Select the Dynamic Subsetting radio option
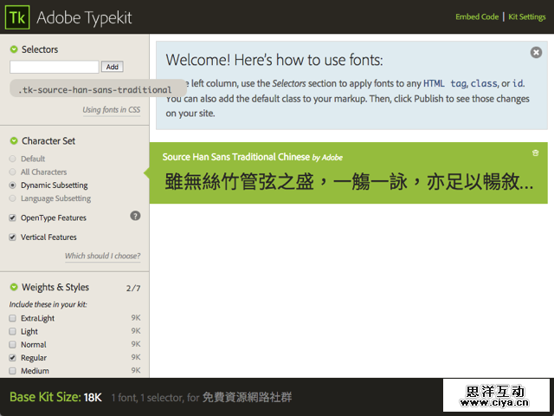554x416 pixels. point(12,185)
